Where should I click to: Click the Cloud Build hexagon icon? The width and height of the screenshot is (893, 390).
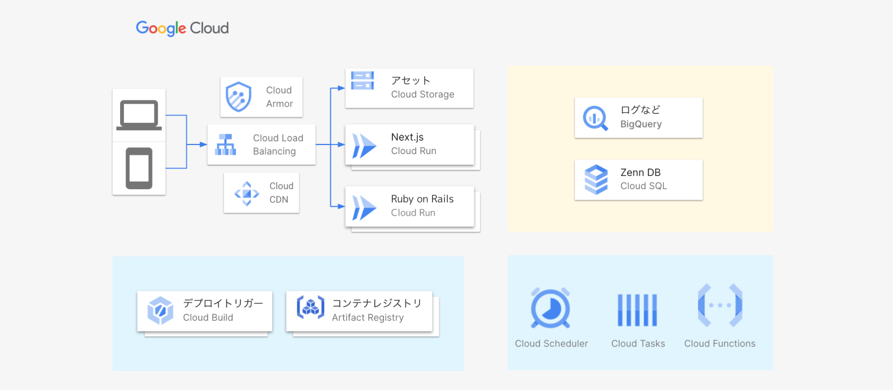160,310
